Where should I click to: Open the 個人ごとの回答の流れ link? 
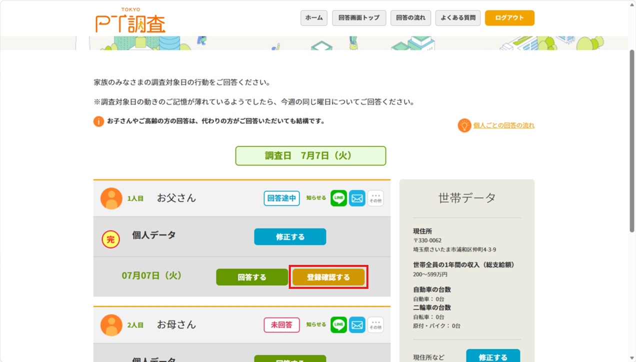coord(504,125)
